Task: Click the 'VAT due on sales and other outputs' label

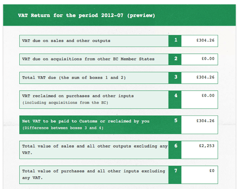Action: (66, 41)
